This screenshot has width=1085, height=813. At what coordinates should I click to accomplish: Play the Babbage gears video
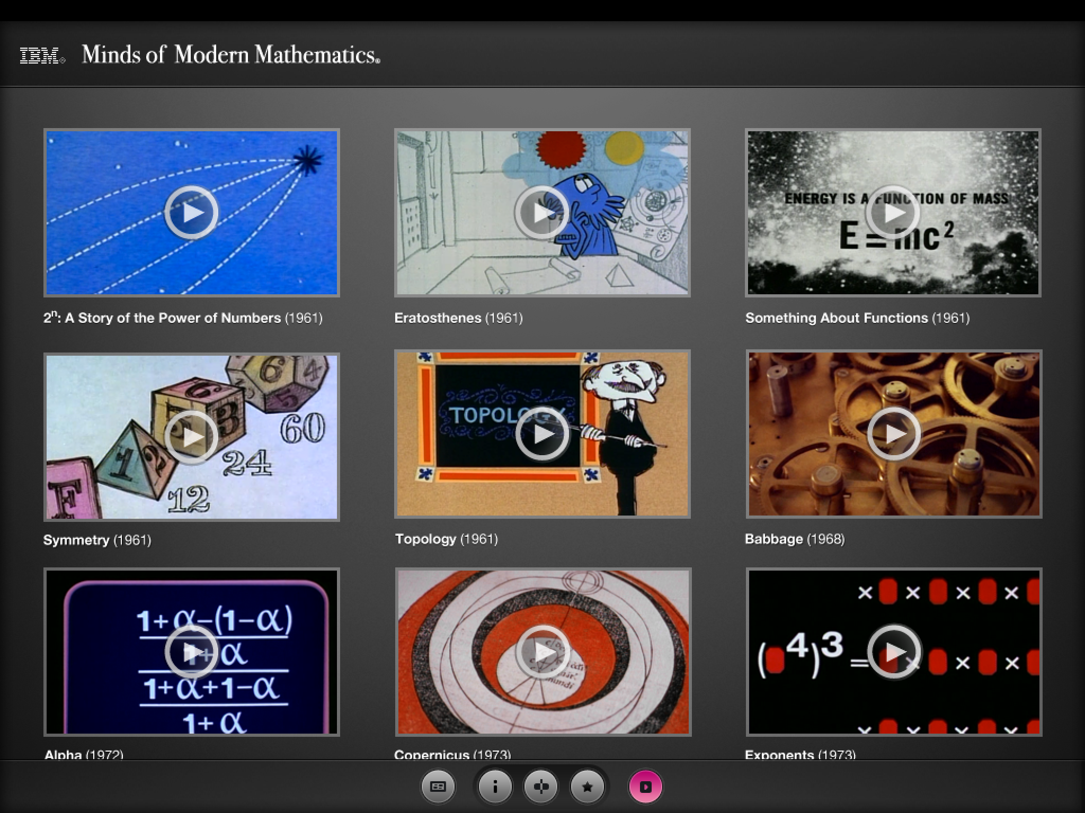tap(894, 434)
